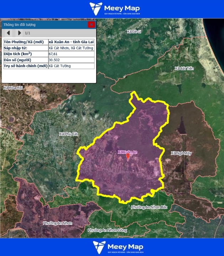The image size is (224, 256).
Task: Click the previous record arrow in info panel
Action: coord(8,33)
